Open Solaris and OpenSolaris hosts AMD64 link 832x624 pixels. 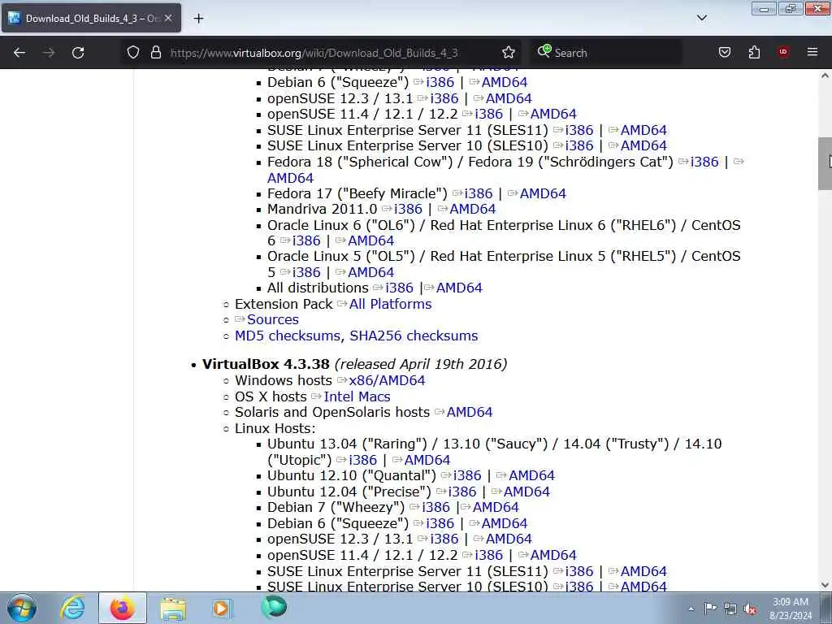click(470, 412)
